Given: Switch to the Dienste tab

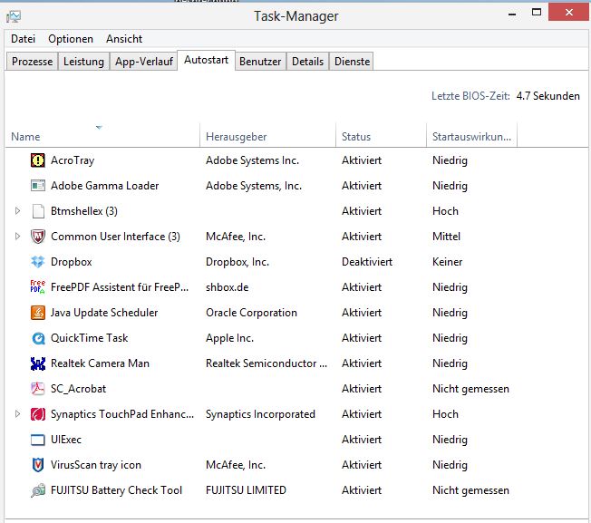Looking at the screenshot, I should [352, 62].
